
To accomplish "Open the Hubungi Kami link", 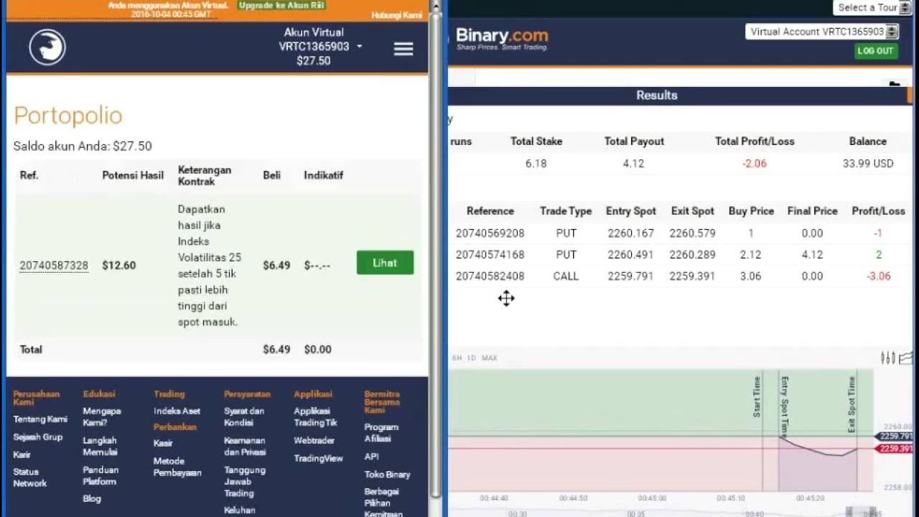I will point(396,15).
